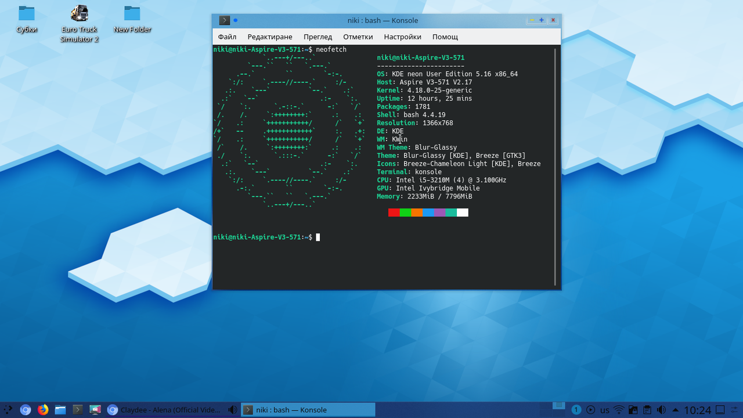Image resolution: width=743 pixels, height=418 pixels.
Task: Launch Firefox from the taskbar
Action: pyautogui.click(x=42, y=410)
